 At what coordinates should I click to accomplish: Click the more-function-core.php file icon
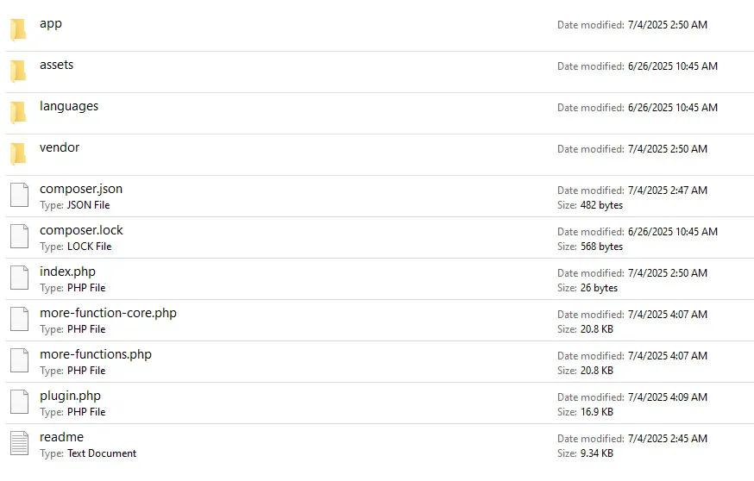point(19,319)
